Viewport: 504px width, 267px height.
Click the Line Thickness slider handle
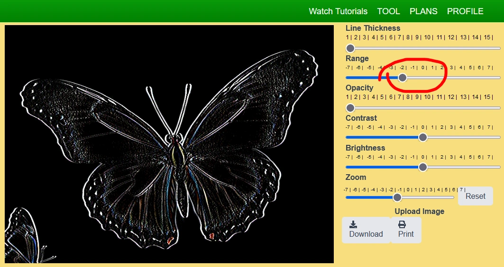pyautogui.click(x=350, y=48)
